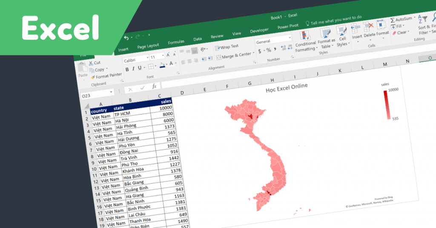436x228 pixels.
Task: Click the Insert cells icon
Action: click(356, 28)
